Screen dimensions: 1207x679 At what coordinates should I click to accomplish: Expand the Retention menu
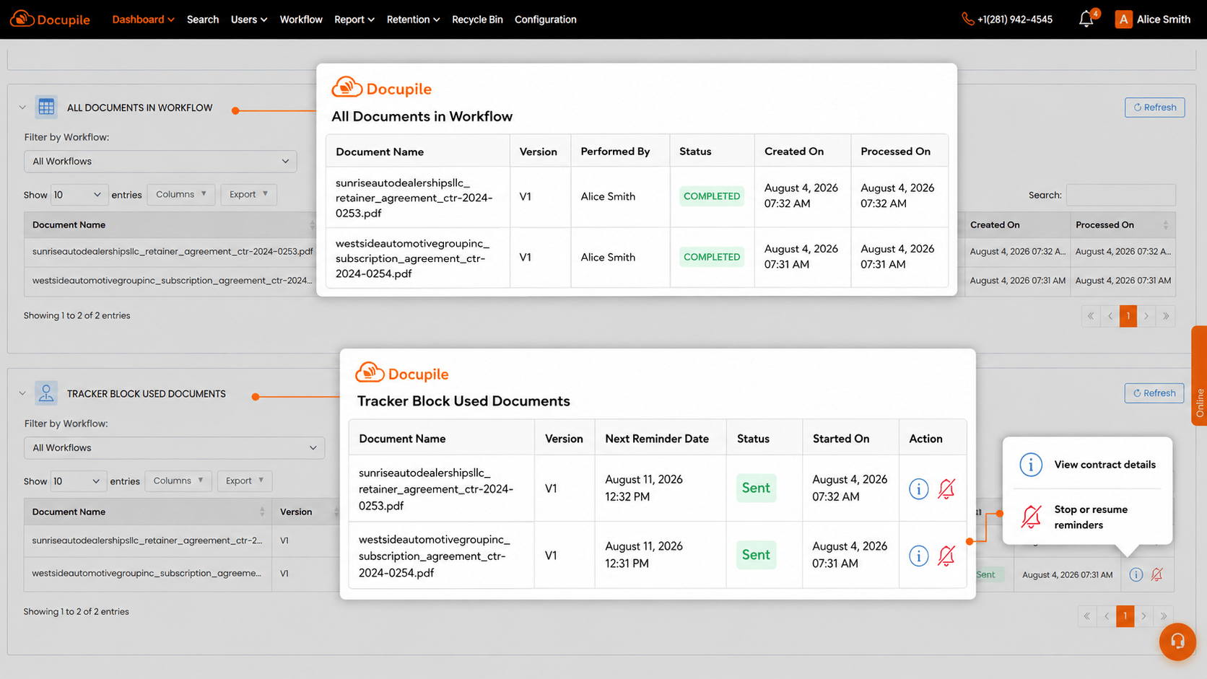[x=413, y=19]
